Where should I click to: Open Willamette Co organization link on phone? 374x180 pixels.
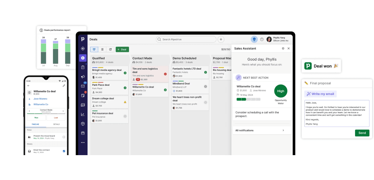(x=41, y=104)
